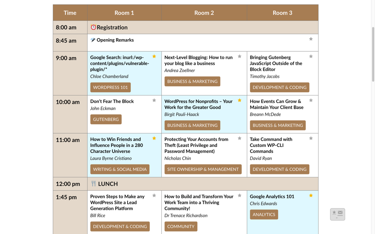Image resolution: width=375 pixels, height=234 pixels.
Task: Star the Take Command with WP-CLI session
Action: coord(311,138)
